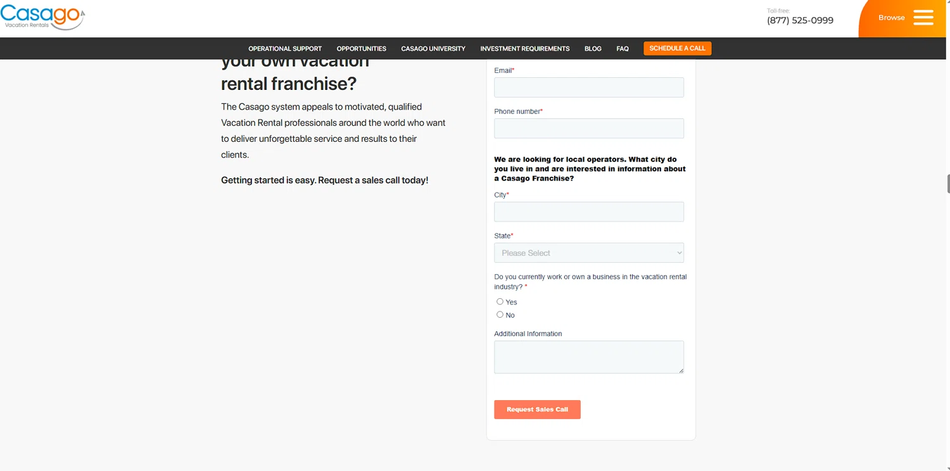Go to Opportunities in navigation bar
The image size is (950, 471).
[x=361, y=49]
